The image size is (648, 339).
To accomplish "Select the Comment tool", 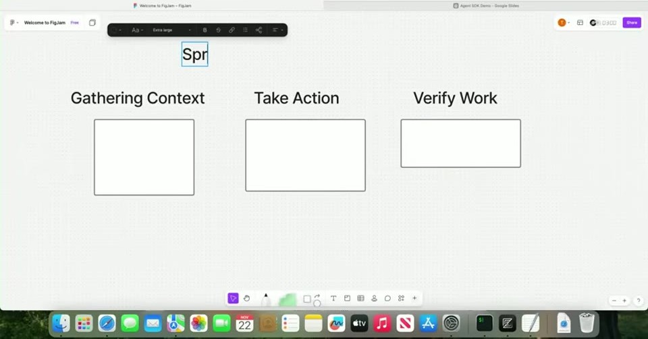I will 387,298.
